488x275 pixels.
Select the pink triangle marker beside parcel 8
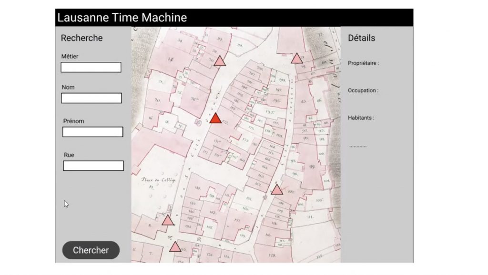tap(167, 220)
